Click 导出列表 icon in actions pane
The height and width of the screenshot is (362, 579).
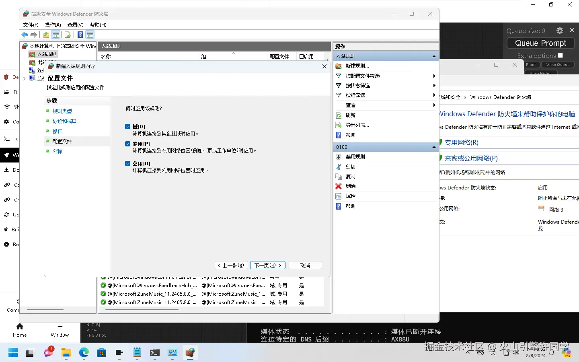coord(339,125)
